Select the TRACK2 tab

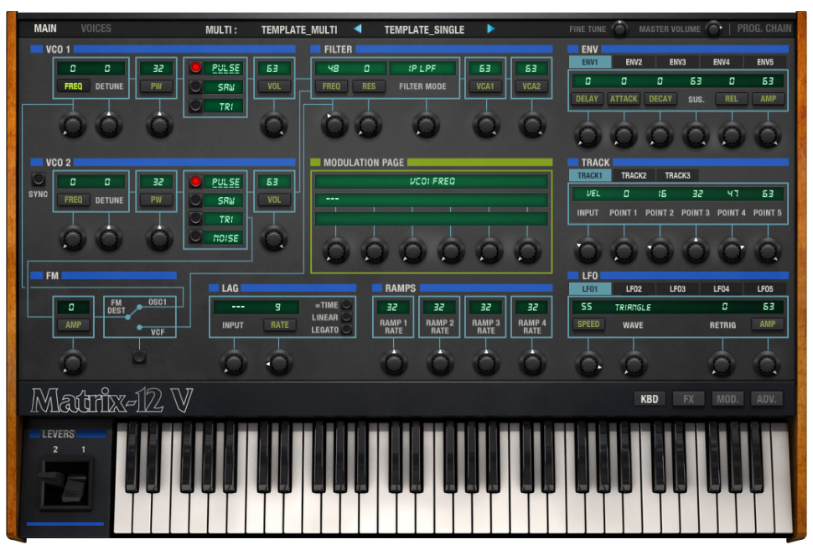coord(634,175)
